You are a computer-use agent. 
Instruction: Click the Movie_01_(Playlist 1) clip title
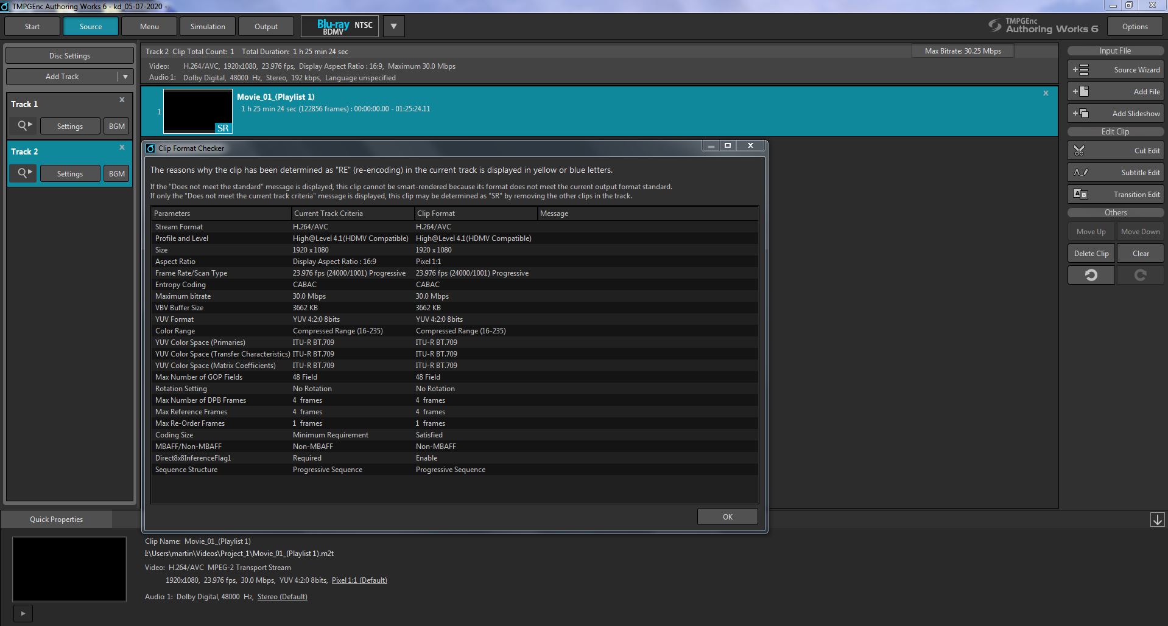(x=276, y=97)
